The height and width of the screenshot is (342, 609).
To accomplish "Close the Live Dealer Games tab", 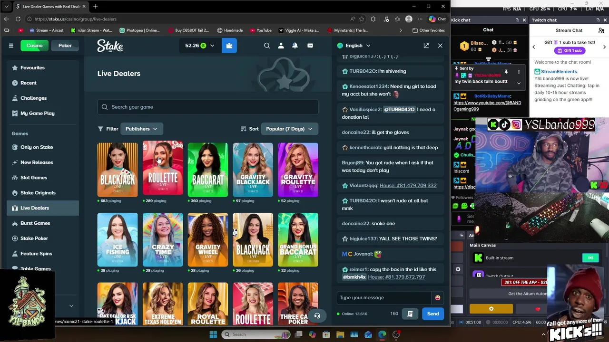I will point(84,6).
